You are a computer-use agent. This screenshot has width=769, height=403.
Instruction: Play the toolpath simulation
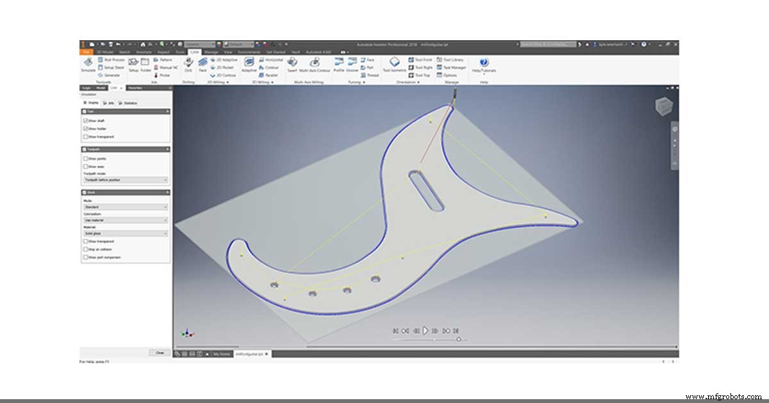[425, 331]
